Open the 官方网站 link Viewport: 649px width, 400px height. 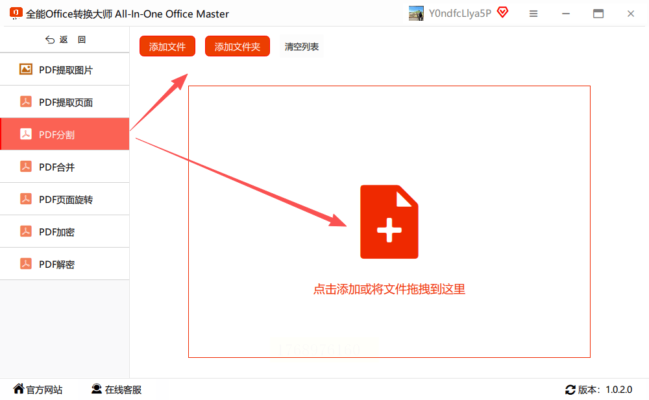coord(38,389)
